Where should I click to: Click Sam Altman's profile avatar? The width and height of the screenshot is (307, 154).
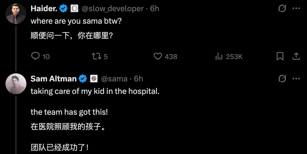coord(16,84)
